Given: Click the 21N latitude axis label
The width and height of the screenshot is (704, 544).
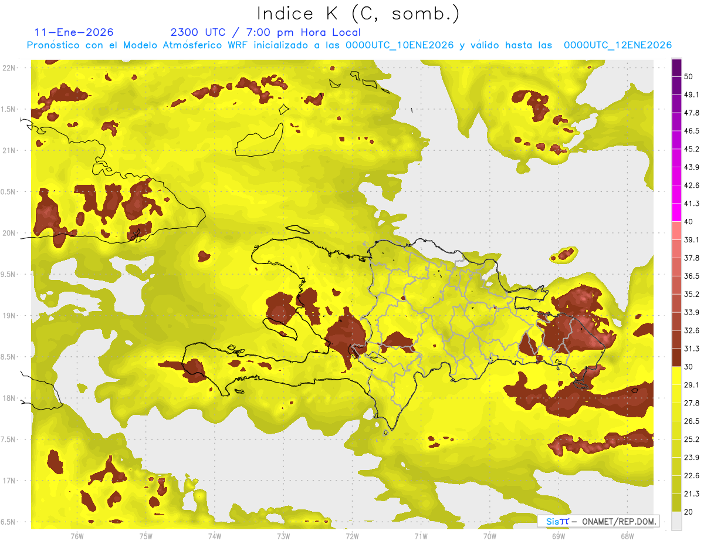Looking at the screenshot, I should pyautogui.click(x=9, y=151).
